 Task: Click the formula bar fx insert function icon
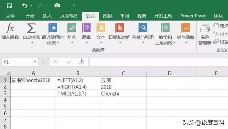click(x=82, y=62)
